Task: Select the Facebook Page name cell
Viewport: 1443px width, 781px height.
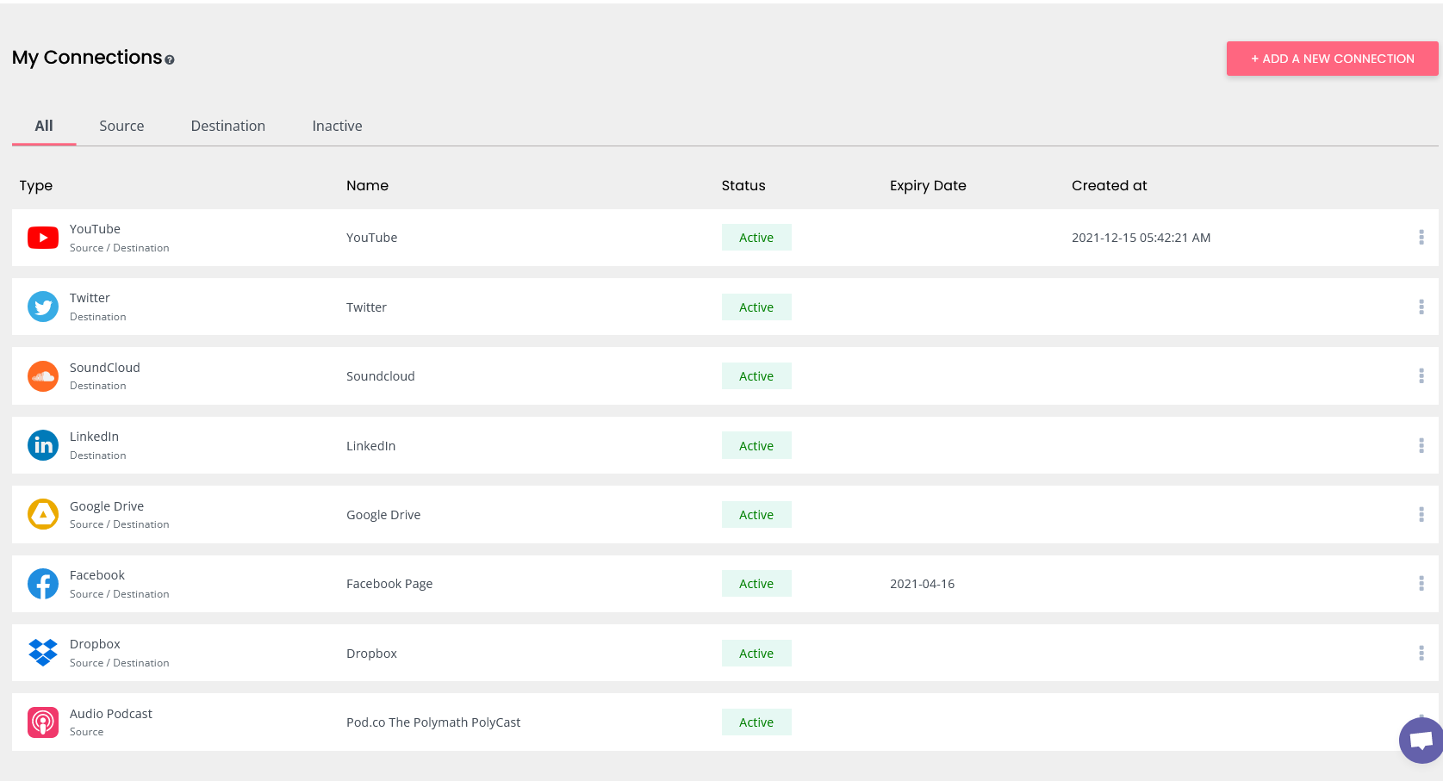Action: [x=389, y=584]
